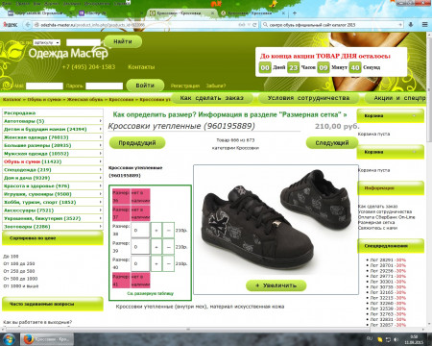Click the reload icon in address bar
432x346 pixels.
tap(254, 25)
